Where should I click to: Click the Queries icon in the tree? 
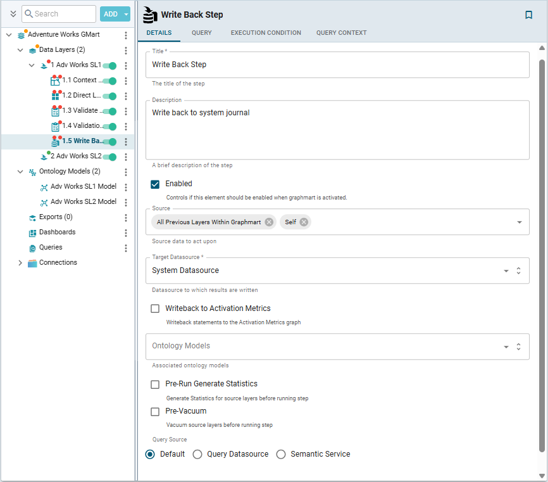(x=33, y=248)
